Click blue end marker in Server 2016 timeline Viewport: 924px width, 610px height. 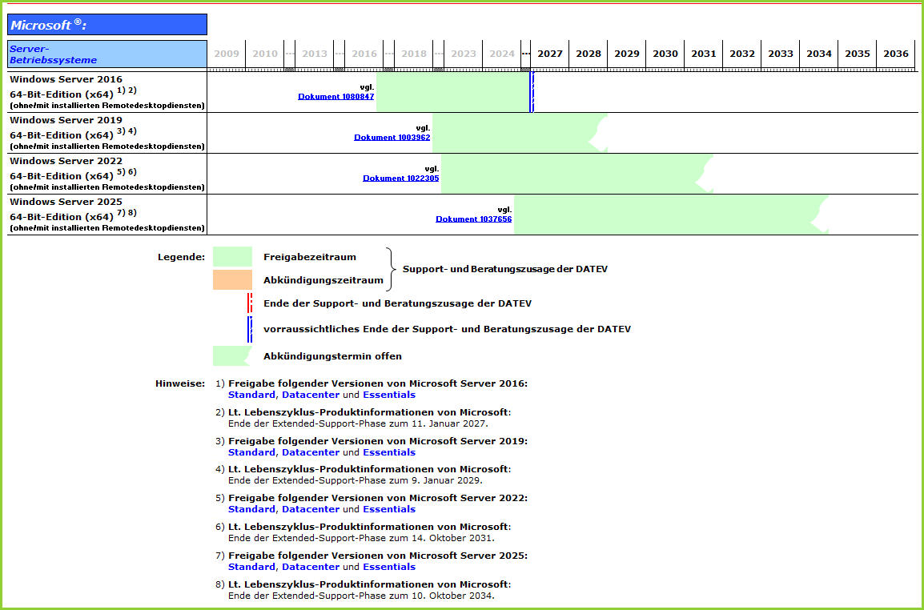[x=532, y=92]
